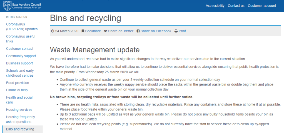
Task: Visit Health and social care page
Action: click(19, 100)
